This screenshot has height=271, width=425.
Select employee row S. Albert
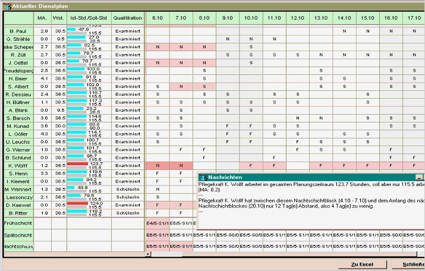[18, 86]
